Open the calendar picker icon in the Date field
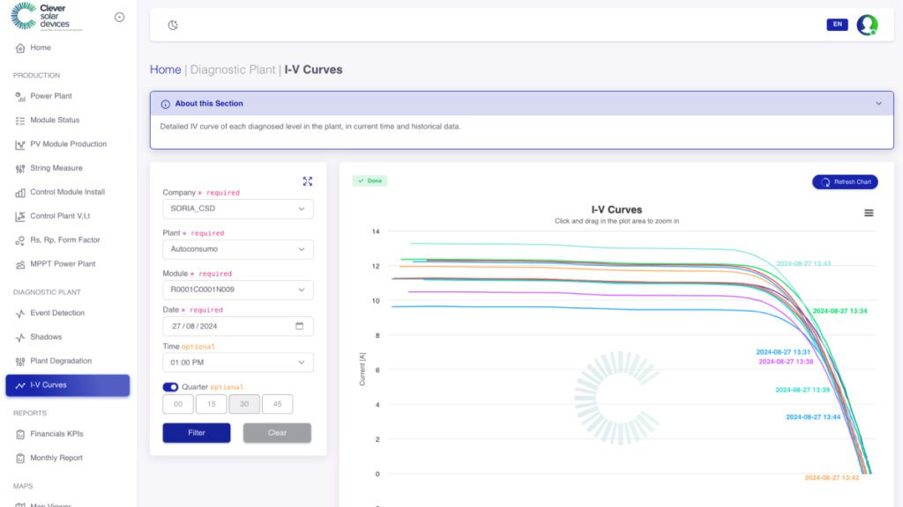The height and width of the screenshot is (507, 903). click(x=299, y=326)
